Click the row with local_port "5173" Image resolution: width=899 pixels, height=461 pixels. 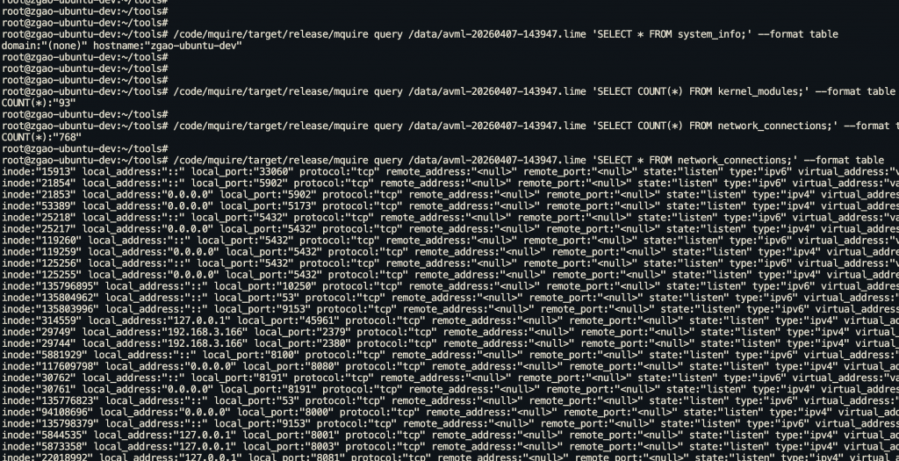449,206
